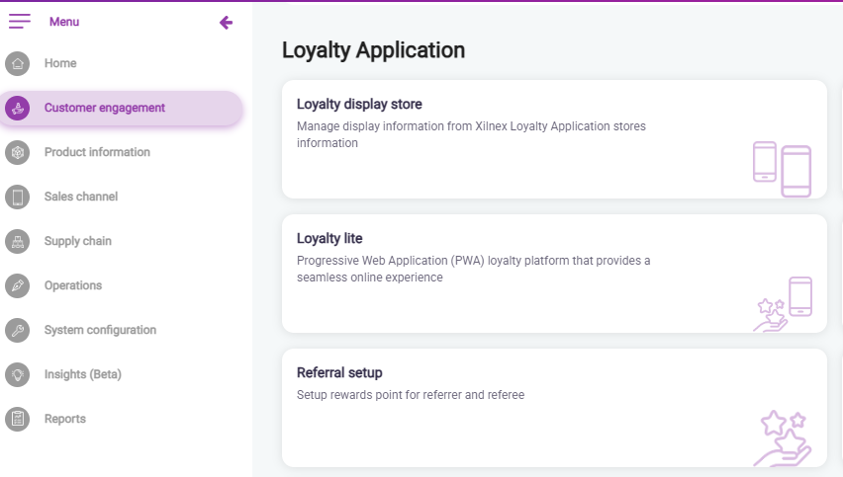This screenshot has width=843, height=477.
Task: Click the two-phones icon on Loyalty display store
Action: click(782, 169)
